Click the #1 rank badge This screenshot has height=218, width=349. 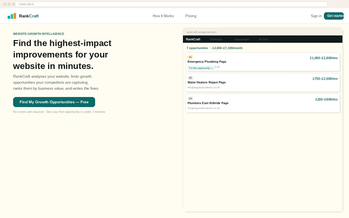point(190,57)
